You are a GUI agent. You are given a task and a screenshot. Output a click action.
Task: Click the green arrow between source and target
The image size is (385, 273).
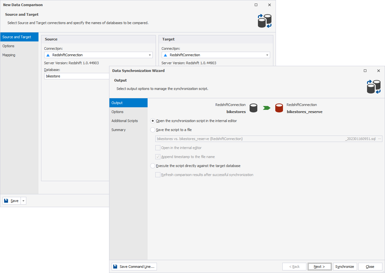267,108
